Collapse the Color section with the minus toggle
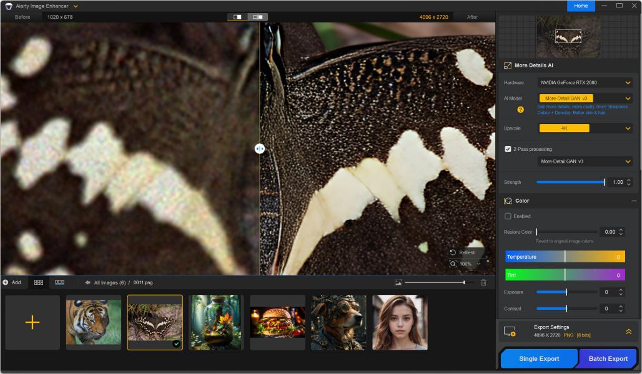 [634, 201]
